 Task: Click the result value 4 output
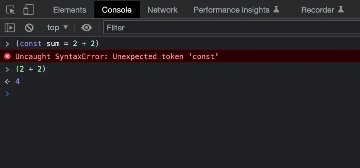pos(18,81)
